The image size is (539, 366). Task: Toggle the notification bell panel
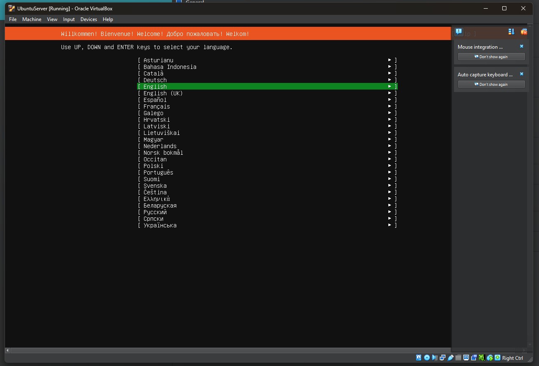click(459, 31)
